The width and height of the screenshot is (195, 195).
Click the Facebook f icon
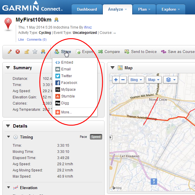58,83
